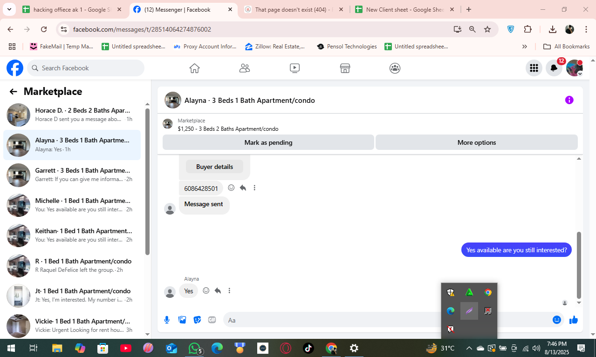This screenshot has height=357, width=596.
Task: Reply to the 6086428501 message
Action: (243, 188)
